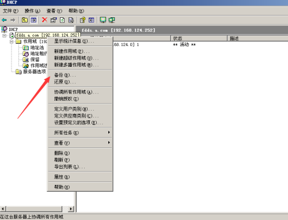Viewport: 288px width, 220px height.
Task: Click right arrow of tree horizontal scrollbar
Action: point(71,208)
